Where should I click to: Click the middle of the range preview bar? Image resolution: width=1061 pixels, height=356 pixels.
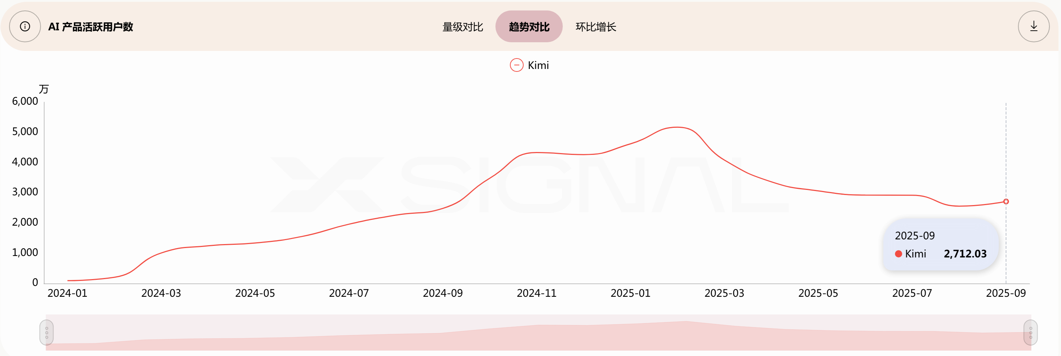pos(538,332)
